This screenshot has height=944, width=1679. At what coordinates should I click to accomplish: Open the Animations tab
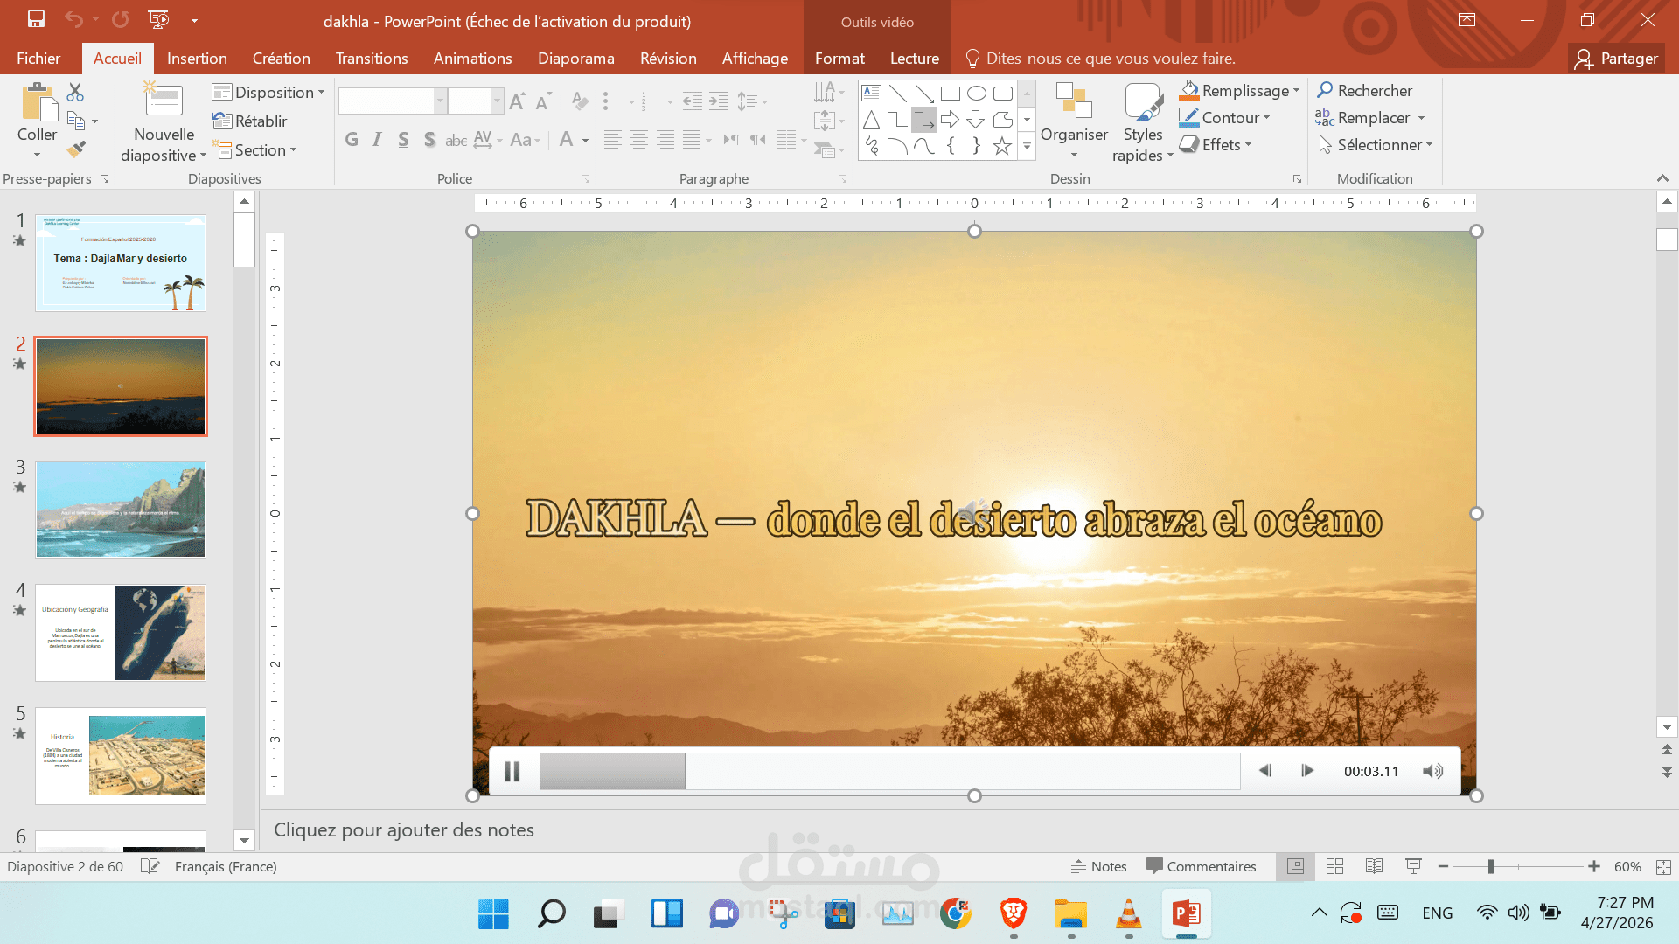[x=473, y=59]
